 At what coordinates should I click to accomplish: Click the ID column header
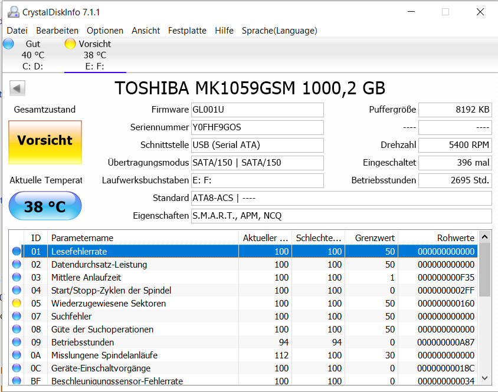36,238
